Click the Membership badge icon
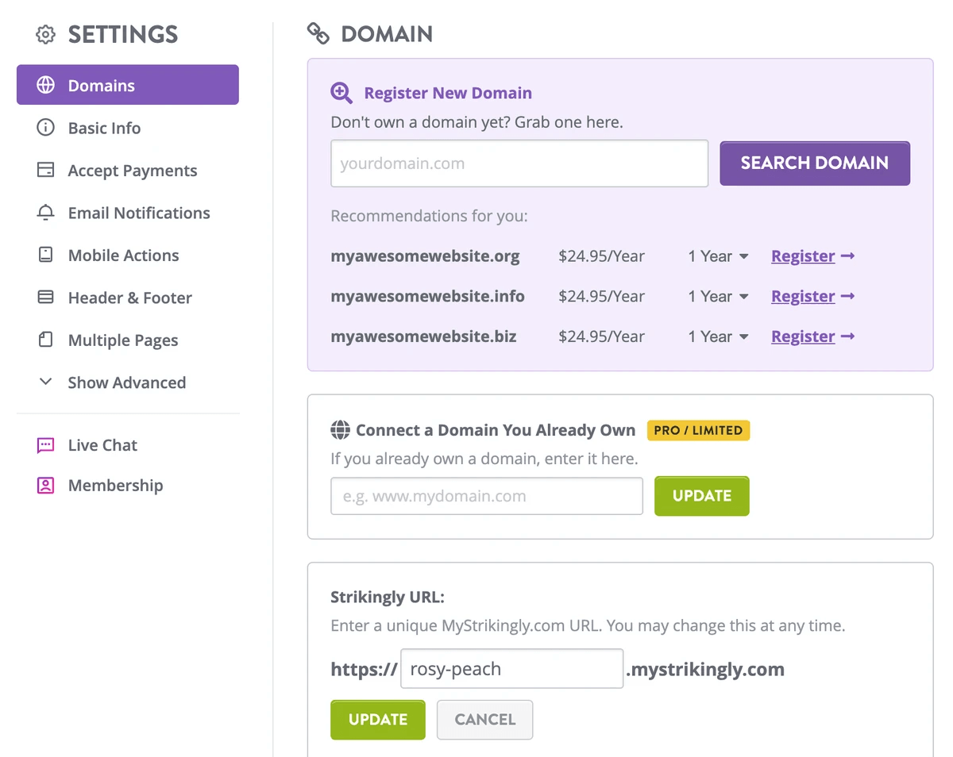 (45, 485)
